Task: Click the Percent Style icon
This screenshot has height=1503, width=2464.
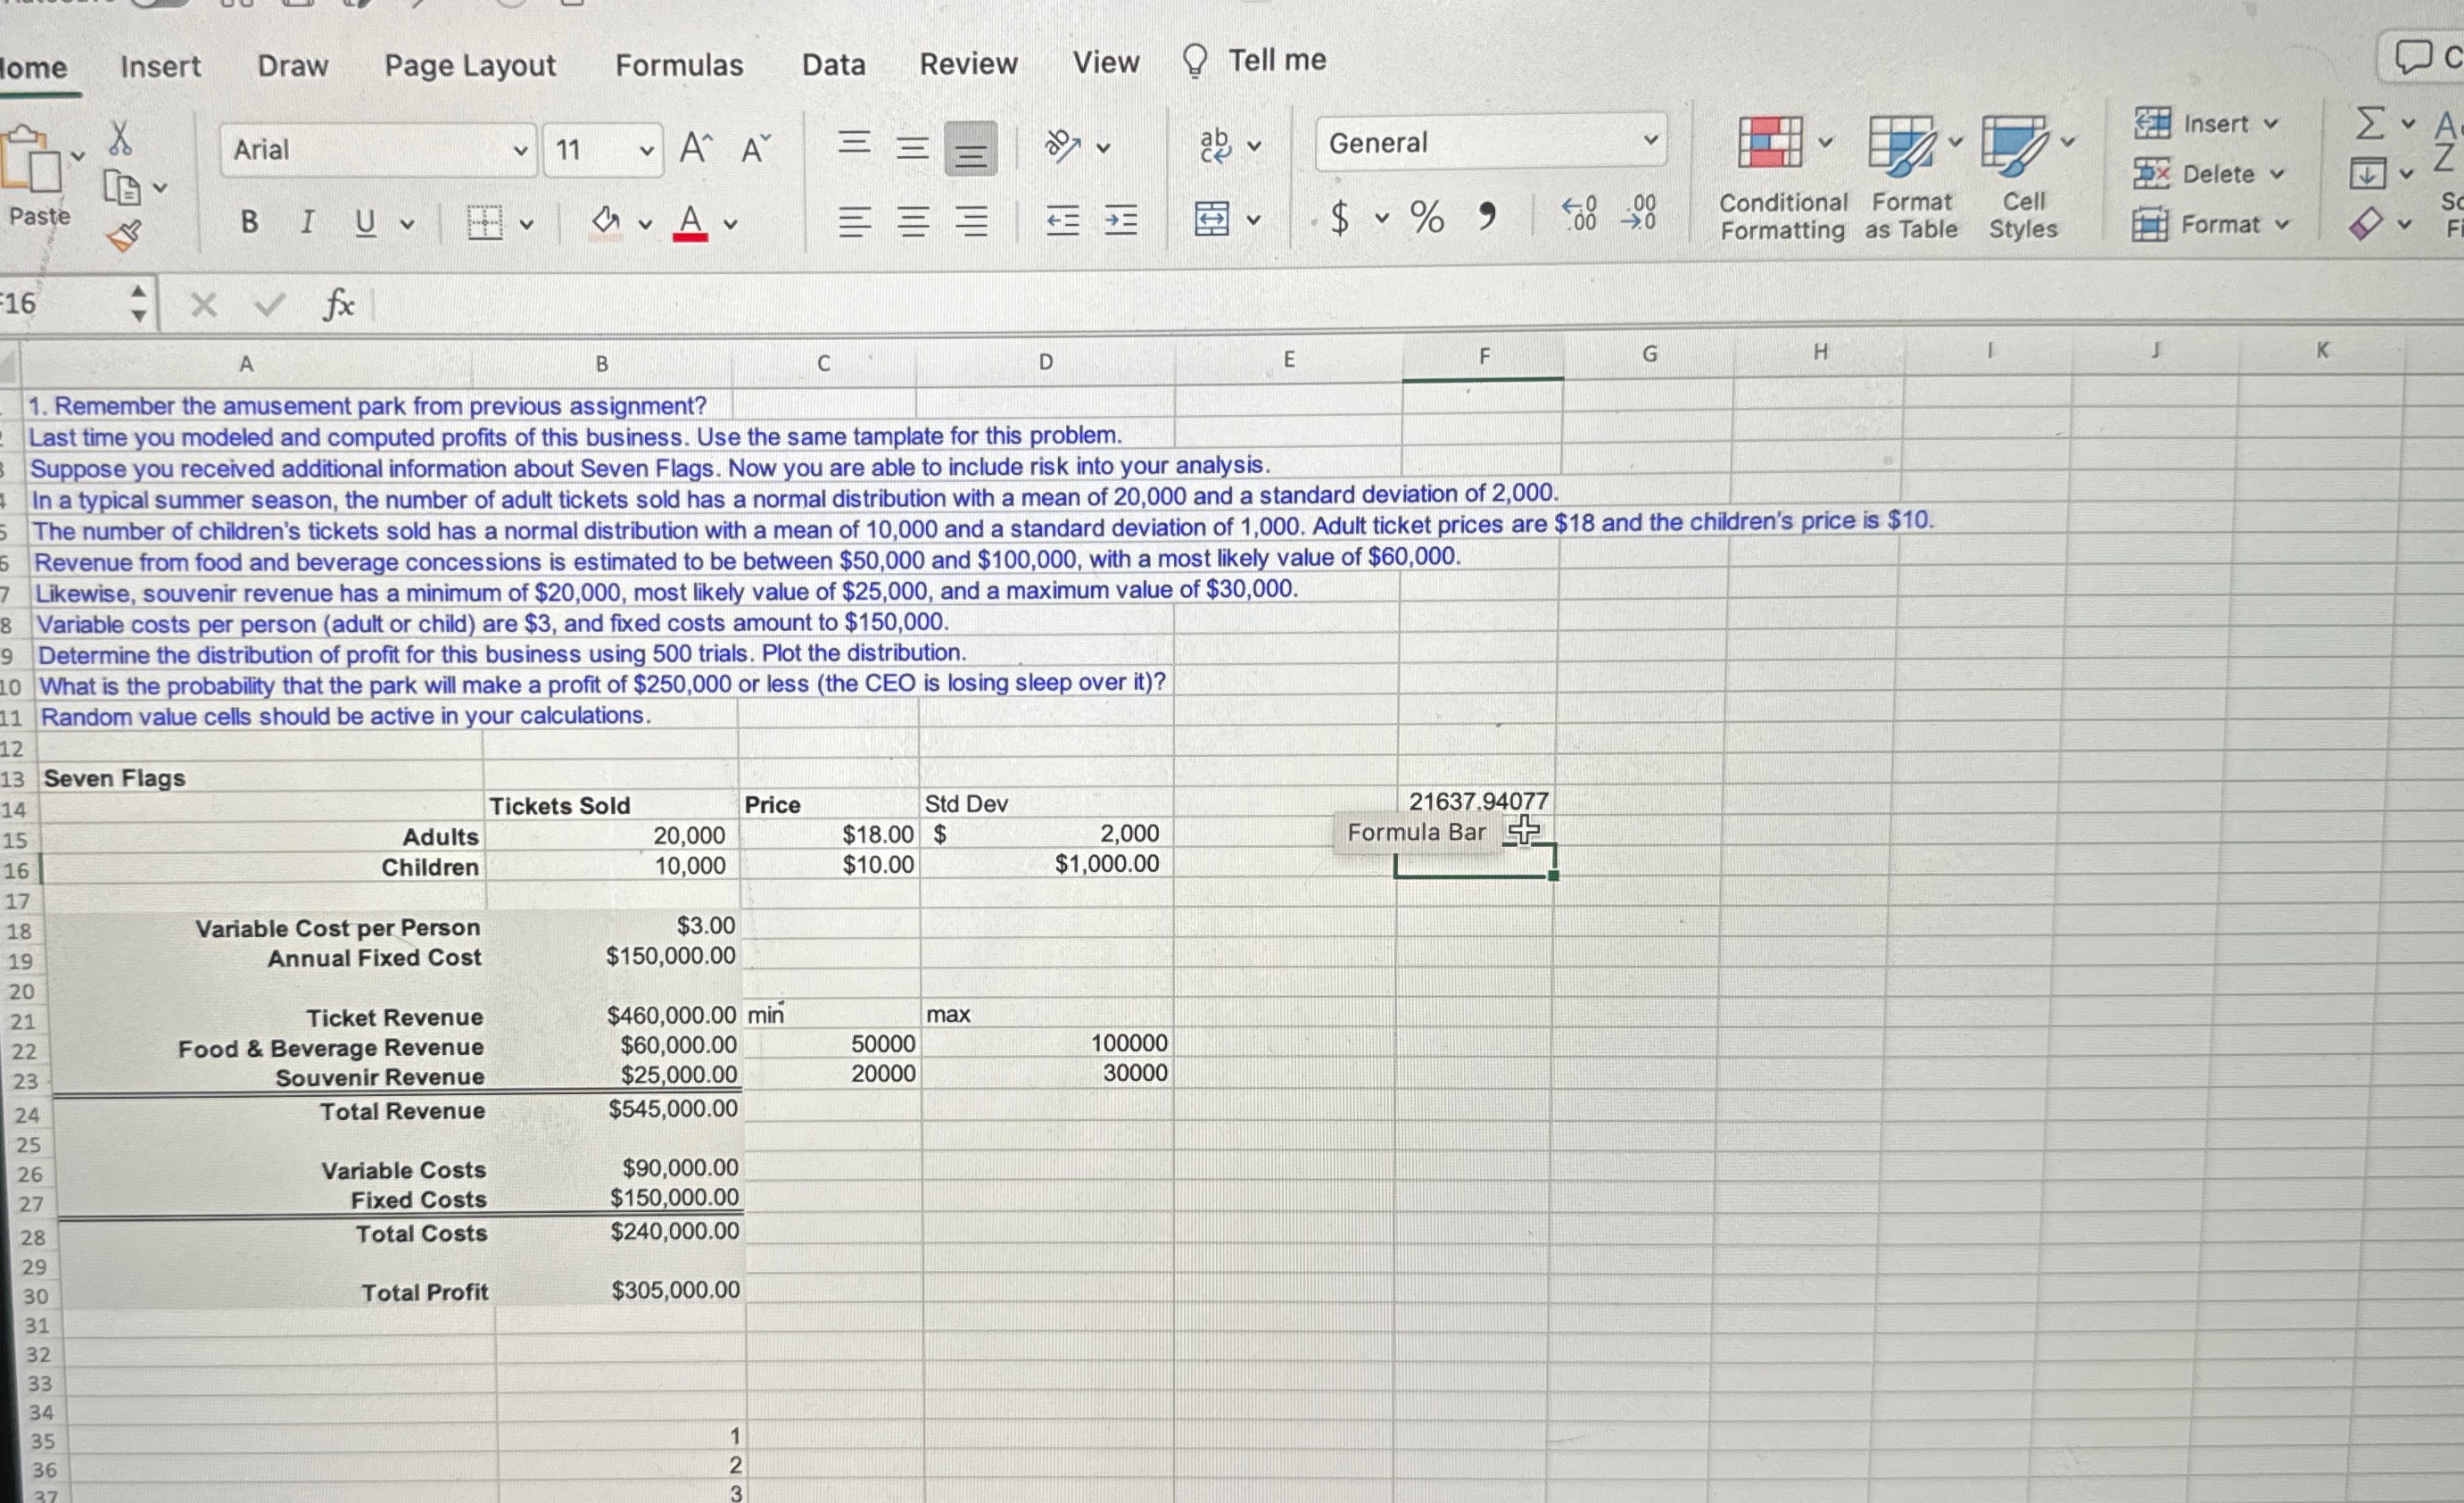Action: pos(1427,216)
